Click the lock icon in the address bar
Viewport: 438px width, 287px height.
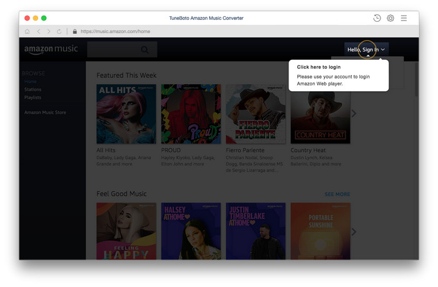74,31
